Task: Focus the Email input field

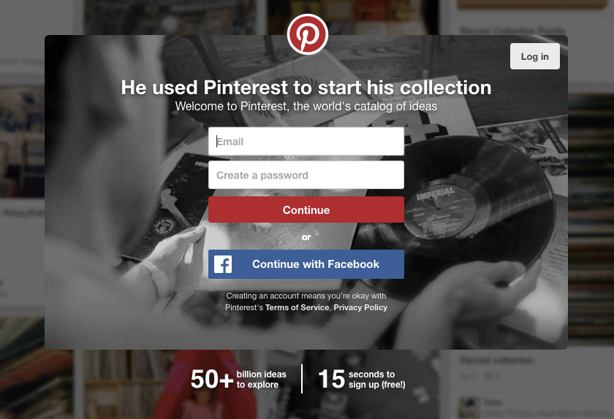Action: pyautogui.click(x=306, y=142)
